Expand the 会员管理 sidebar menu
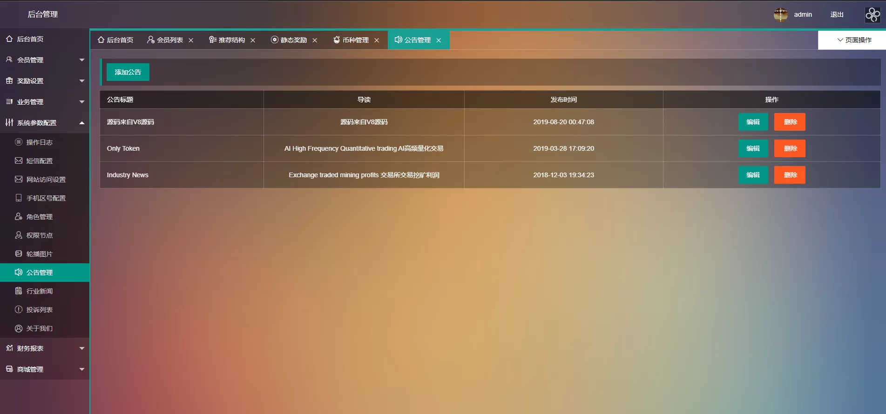Image resolution: width=886 pixels, height=414 pixels. pyautogui.click(x=44, y=60)
